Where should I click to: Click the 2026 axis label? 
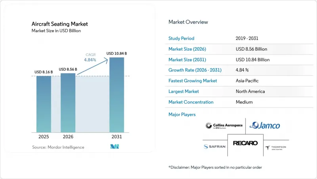click(68, 137)
